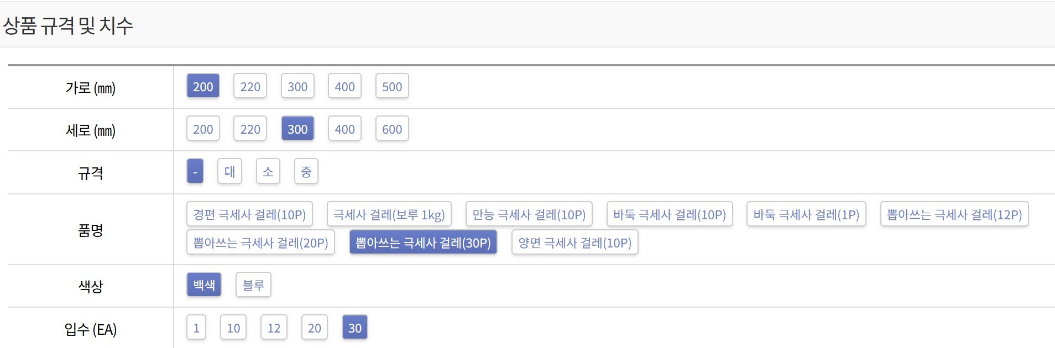This screenshot has width=1055, height=348.
Task: Choose 블루 color option
Action: click(253, 285)
